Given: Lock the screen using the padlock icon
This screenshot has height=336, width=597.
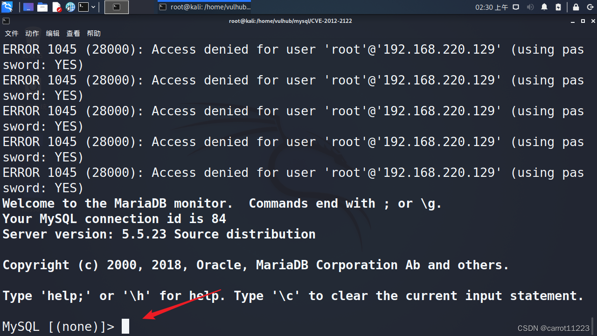Looking at the screenshot, I should coord(576,7).
